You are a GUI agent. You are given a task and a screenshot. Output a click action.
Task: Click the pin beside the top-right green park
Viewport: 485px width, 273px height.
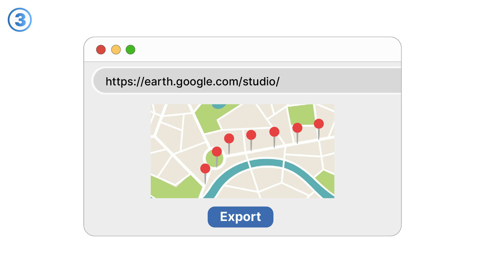pyautogui.click(x=297, y=128)
